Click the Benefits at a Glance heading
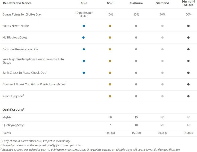The height and width of the screenshot is (152, 197). [x=17, y=3]
